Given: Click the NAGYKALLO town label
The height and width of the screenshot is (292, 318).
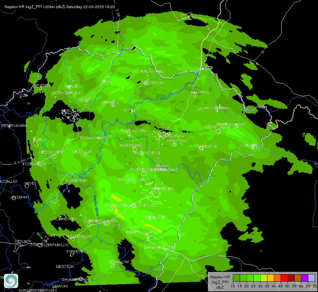Looking at the screenshot, I should [178, 140].
